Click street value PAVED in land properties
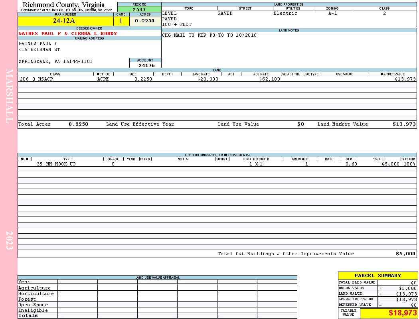This screenshot has height=319, width=419. [x=225, y=13]
